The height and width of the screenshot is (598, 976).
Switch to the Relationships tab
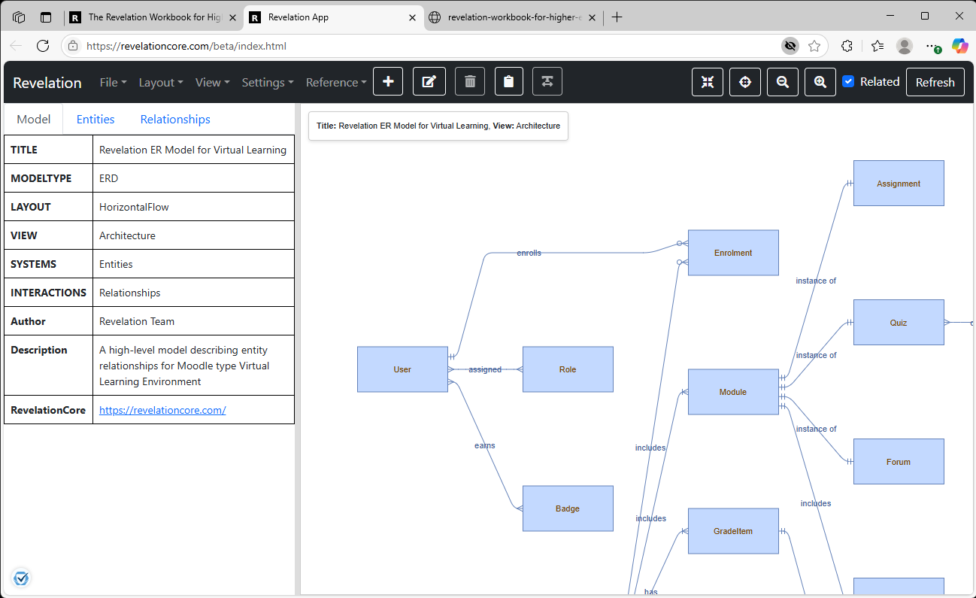174,119
